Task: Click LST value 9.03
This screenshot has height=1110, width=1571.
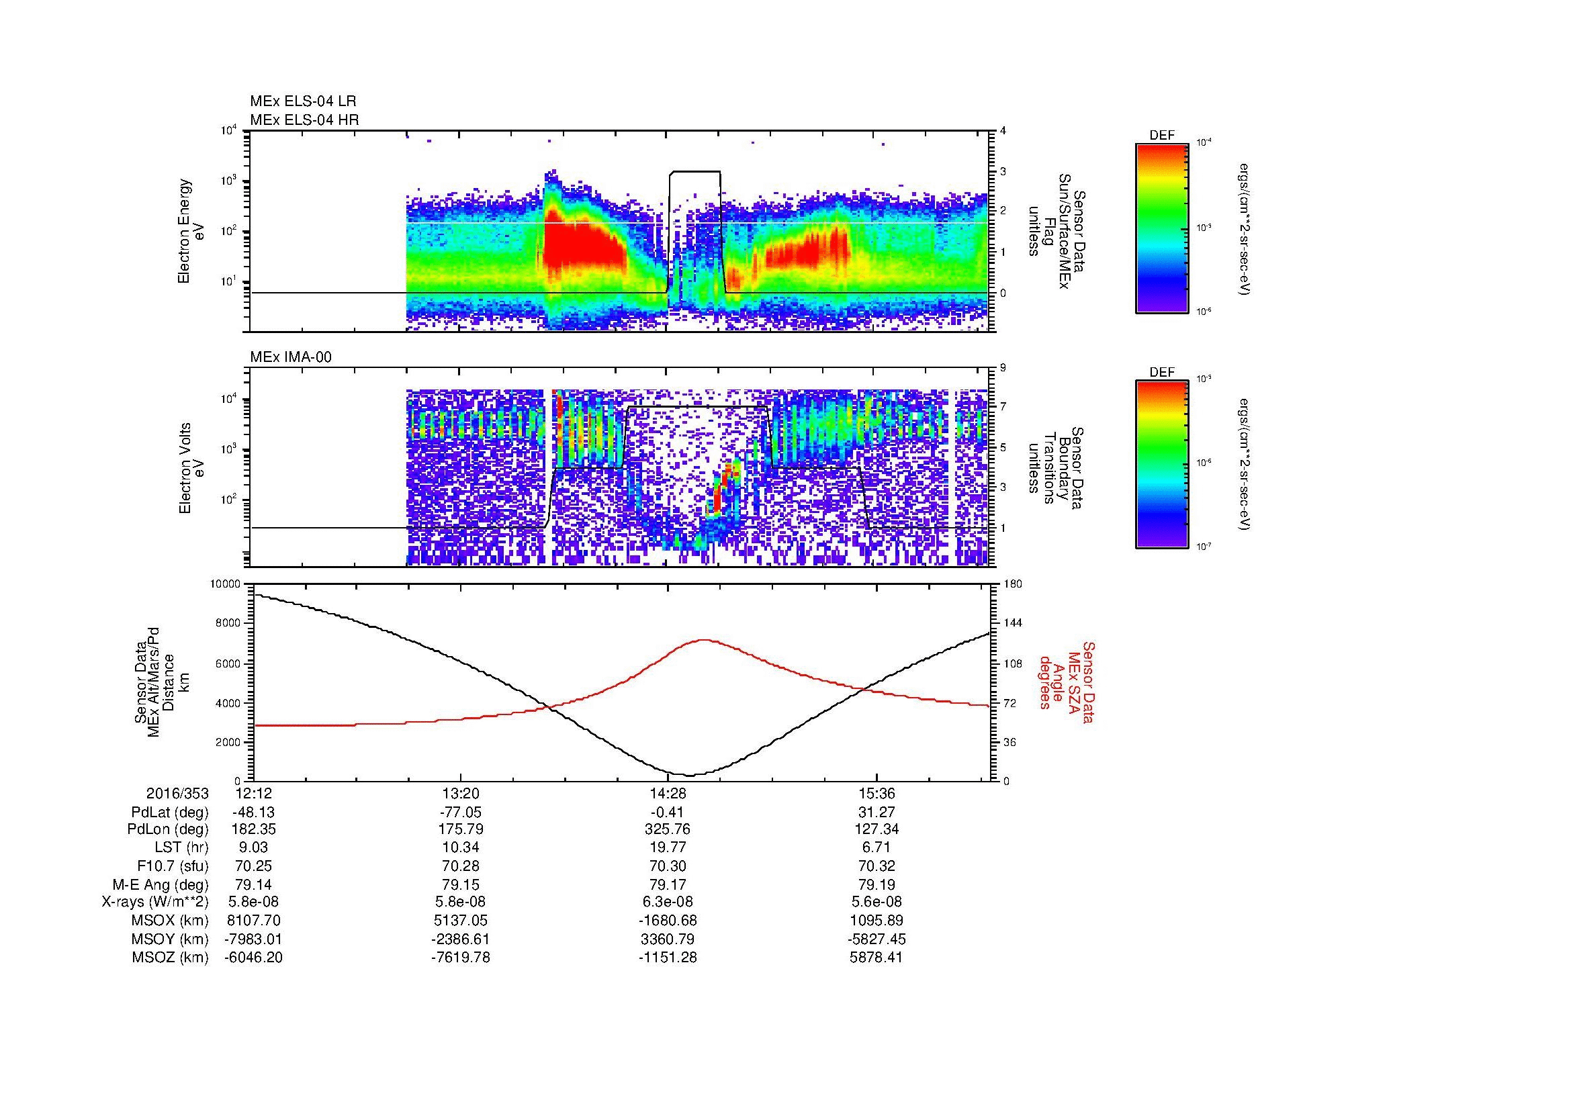Action: (x=254, y=848)
